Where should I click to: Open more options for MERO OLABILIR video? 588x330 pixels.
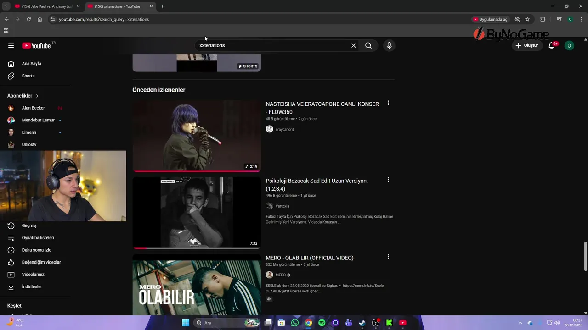[388, 257]
